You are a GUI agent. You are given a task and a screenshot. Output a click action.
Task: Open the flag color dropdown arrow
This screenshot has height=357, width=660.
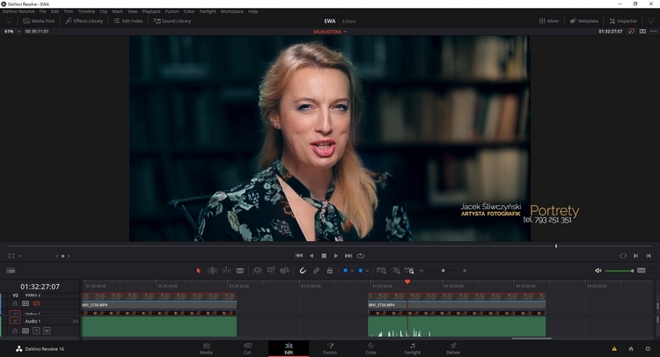pyautogui.click(x=352, y=271)
